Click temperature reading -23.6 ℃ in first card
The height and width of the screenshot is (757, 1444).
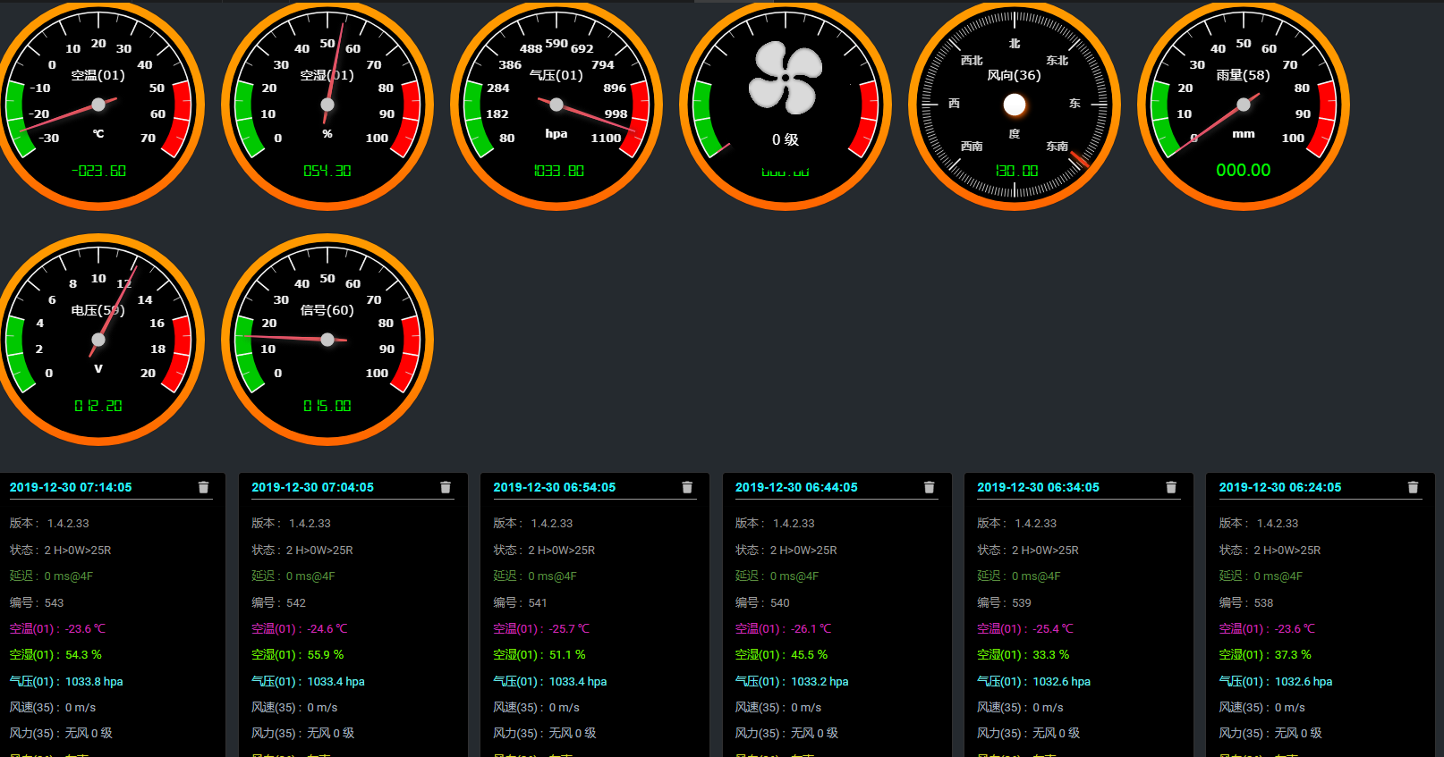(x=85, y=629)
